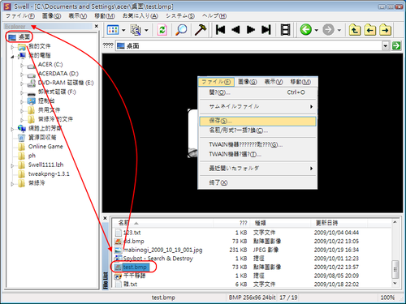Open the システム(S) menu
The height and width of the screenshot is (304, 406).
point(180,15)
